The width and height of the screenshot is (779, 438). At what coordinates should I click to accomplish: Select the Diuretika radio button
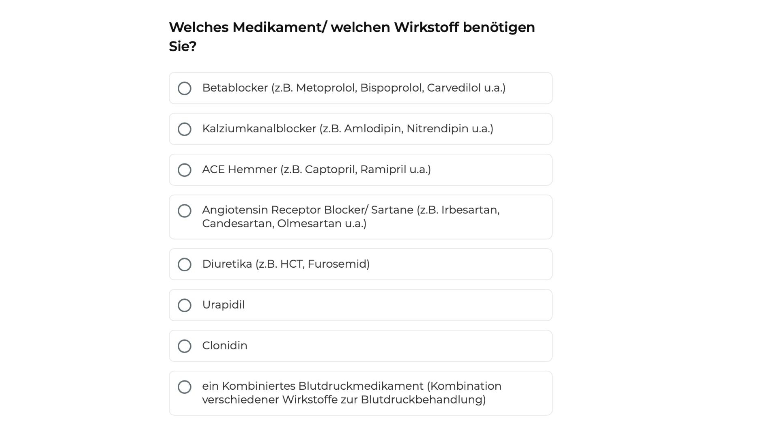pyautogui.click(x=185, y=264)
